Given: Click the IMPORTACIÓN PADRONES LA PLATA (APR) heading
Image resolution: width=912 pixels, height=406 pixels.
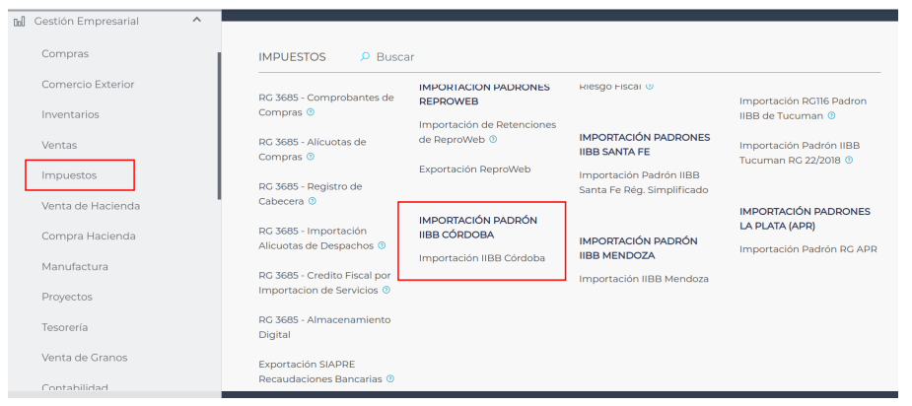Looking at the screenshot, I should point(805,218).
